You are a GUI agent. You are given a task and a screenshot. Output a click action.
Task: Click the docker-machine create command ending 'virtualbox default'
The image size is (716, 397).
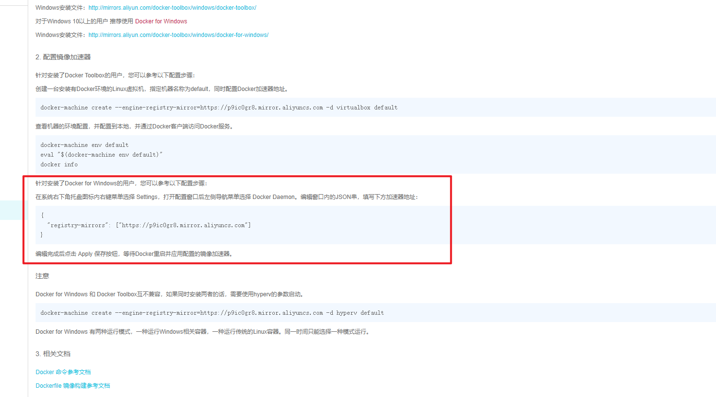click(219, 108)
